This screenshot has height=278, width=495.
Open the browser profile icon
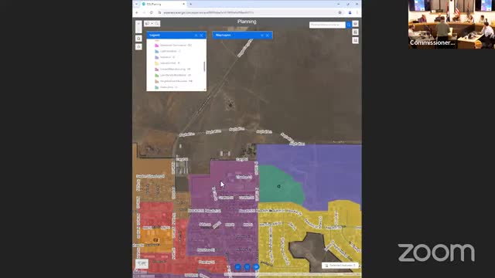[x=350, y=12]
